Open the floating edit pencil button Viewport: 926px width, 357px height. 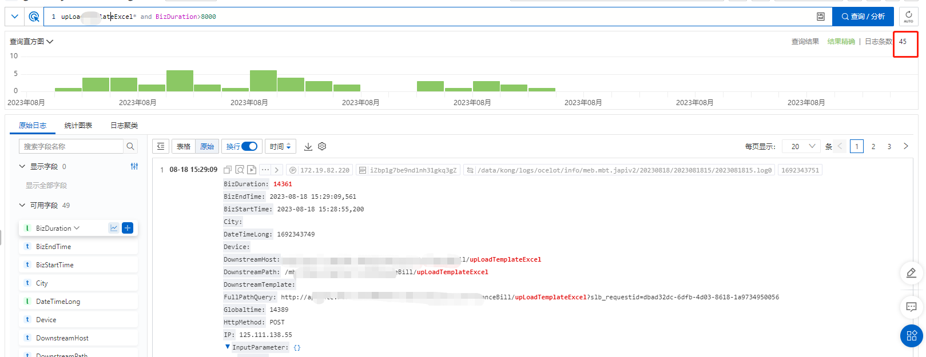click(x=911, y=273)
